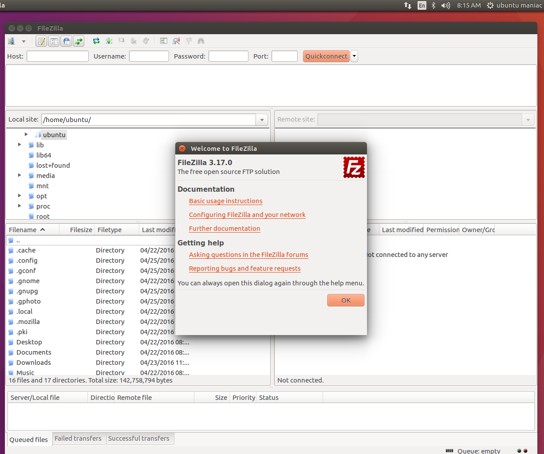Open Basic usage instructions link
This screenshot has width=544, height=454.
(225, 201)
